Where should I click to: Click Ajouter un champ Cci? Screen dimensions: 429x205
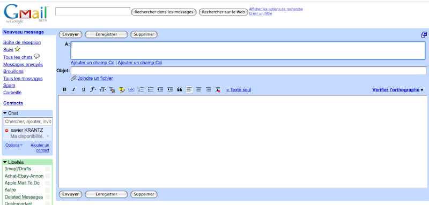tap(140, 63)
